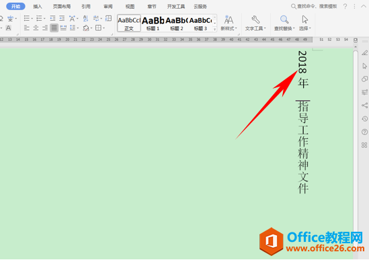The image size is (369, 260).
Task: Switch to the 开始 tab
Action: tap(15, 6)
